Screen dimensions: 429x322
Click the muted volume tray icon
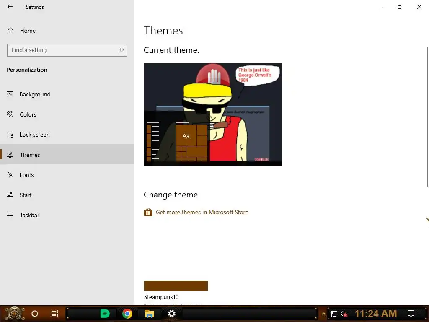tap(344, 314)
